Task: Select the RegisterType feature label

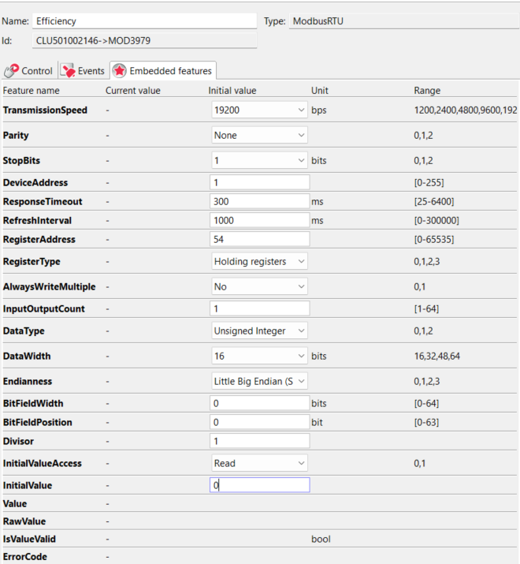Action: click(32, 262)
